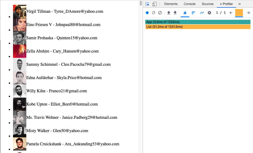Select the orange commit bar
Screen dimensions: 253x153
239,13
